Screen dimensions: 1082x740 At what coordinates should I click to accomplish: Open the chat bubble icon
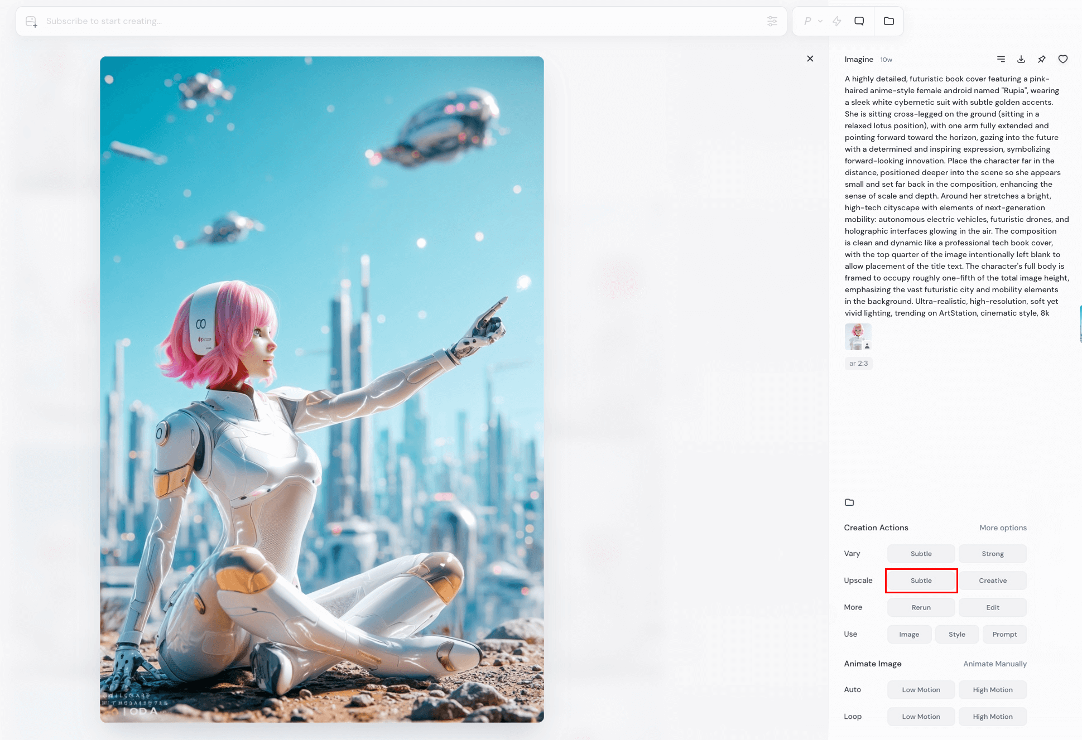(859, 21)
